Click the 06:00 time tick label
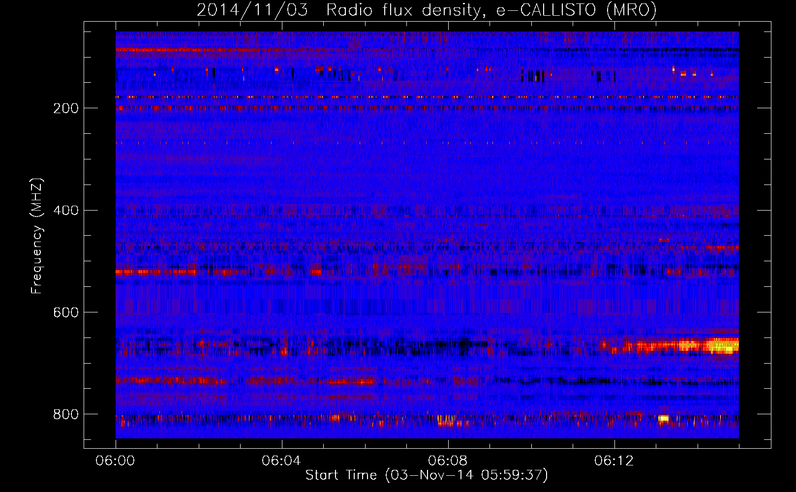Screen dimensions: 796x492 (x=115, y=461)
